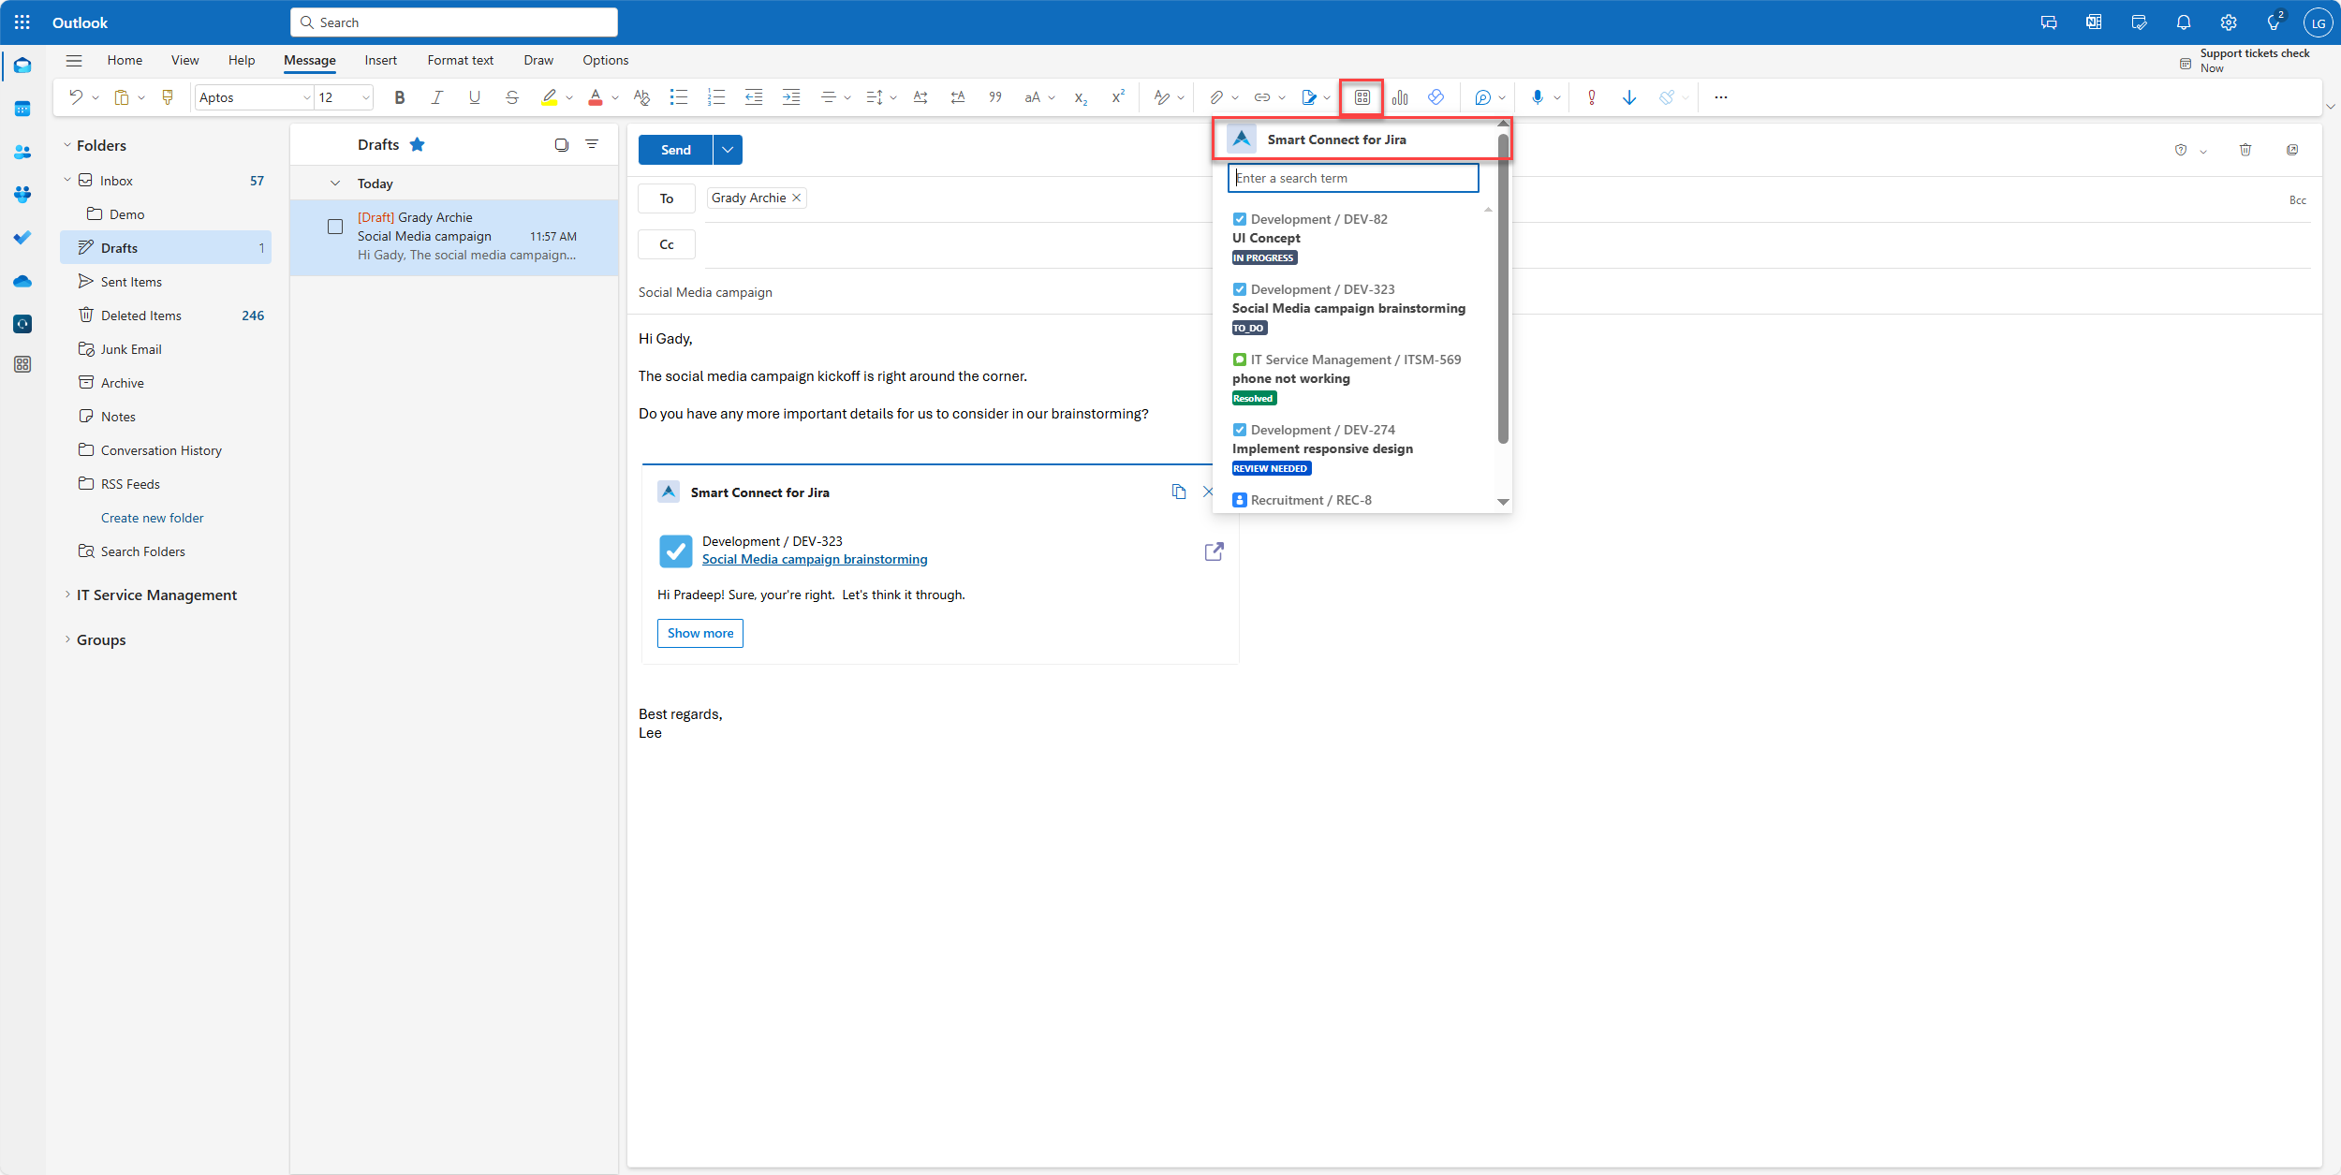Screen dimensions: 2341x1175
Task: Open the Home ribbon tab
Action: 125,60
